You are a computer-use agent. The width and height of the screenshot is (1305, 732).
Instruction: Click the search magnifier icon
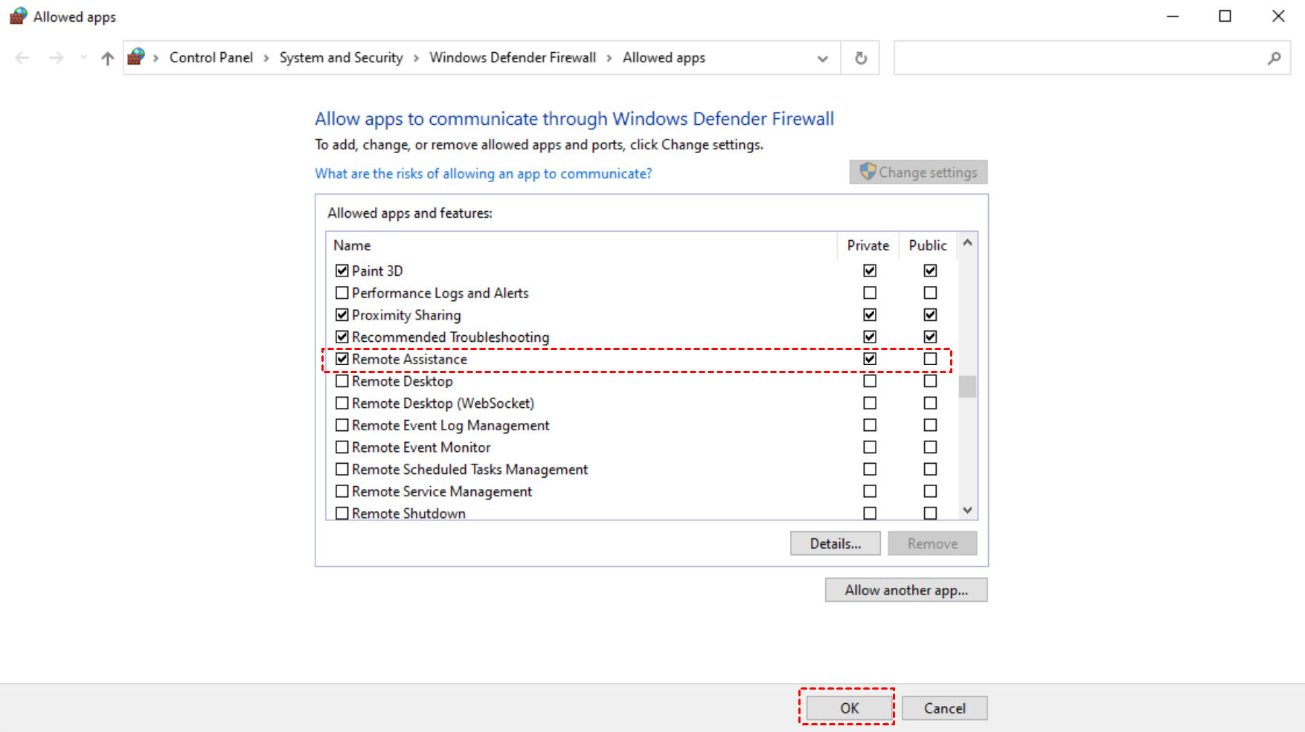point(1274,58)
